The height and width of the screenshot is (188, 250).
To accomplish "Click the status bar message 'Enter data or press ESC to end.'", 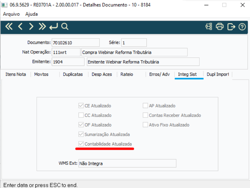I will pyautogui.click(x=40, y=185).
